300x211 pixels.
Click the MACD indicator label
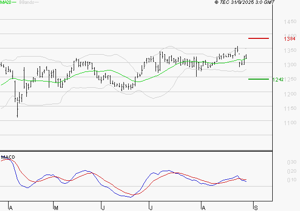pyautogui.click(x=8, y=157)
